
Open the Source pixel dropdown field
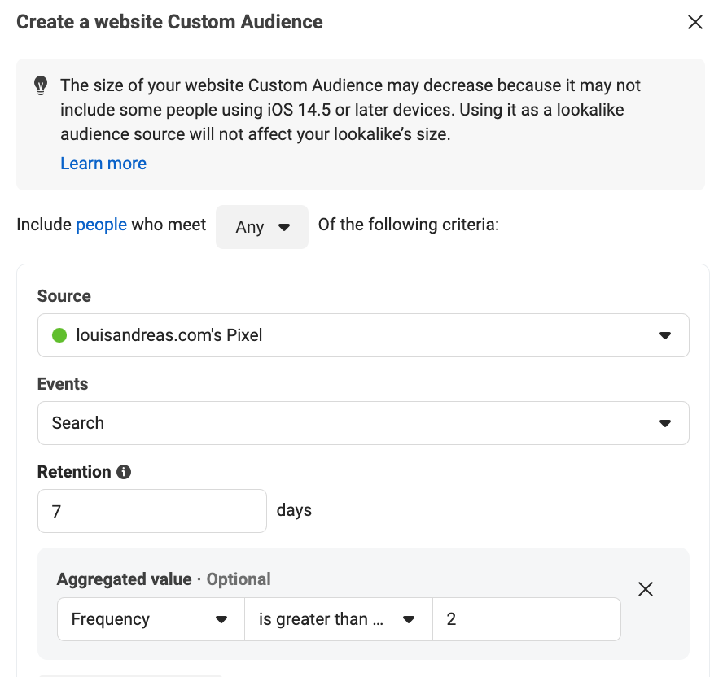coord(363,335)
